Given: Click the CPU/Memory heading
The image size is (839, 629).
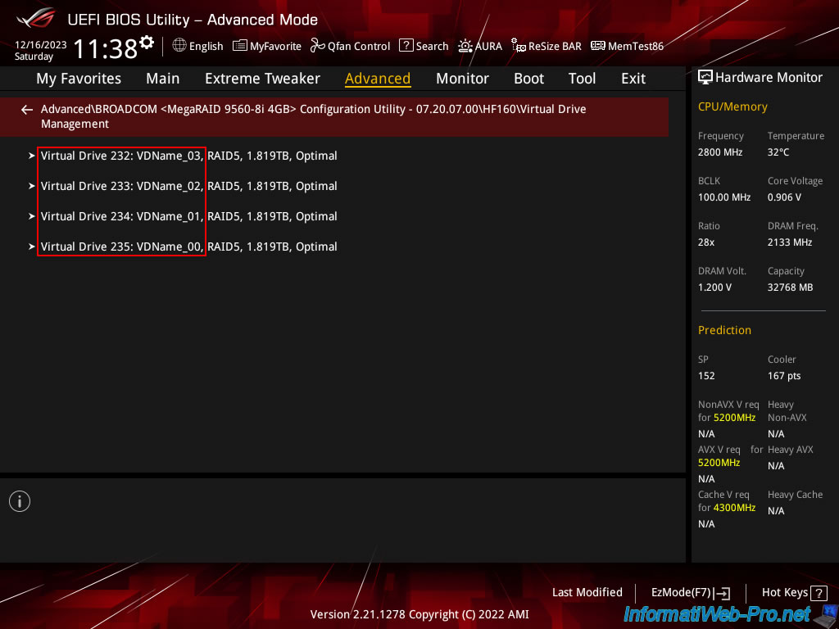Looking at the screenshot, I should click(x=732, y=107).
